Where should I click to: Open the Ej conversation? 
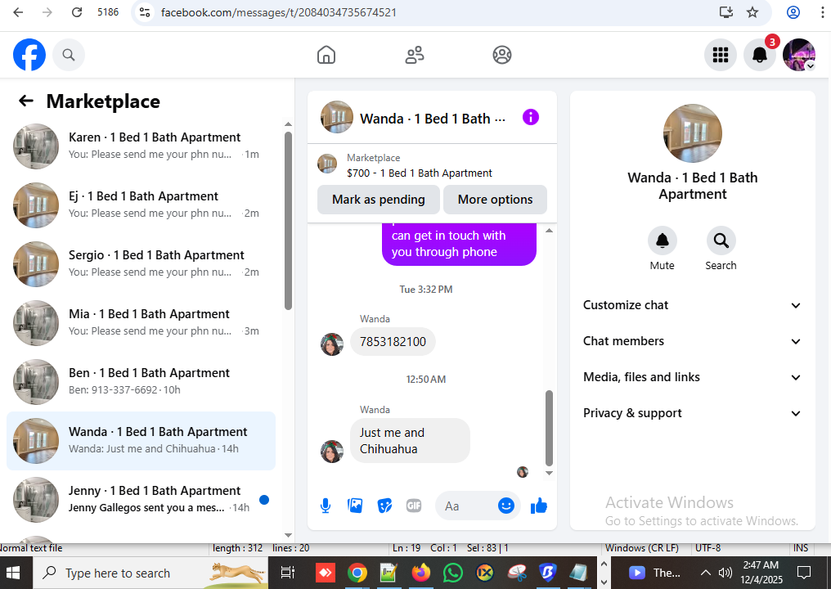coord(141,205)
